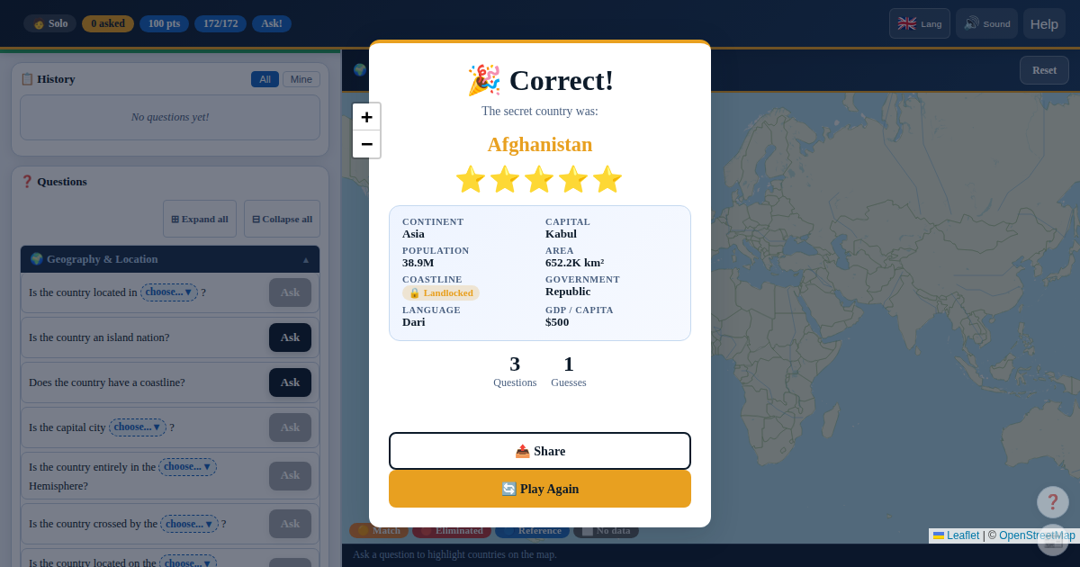This screenshot has width=1080, height=567.
Task: Change language with the Lang flag button
Action: tap(920, 23)
